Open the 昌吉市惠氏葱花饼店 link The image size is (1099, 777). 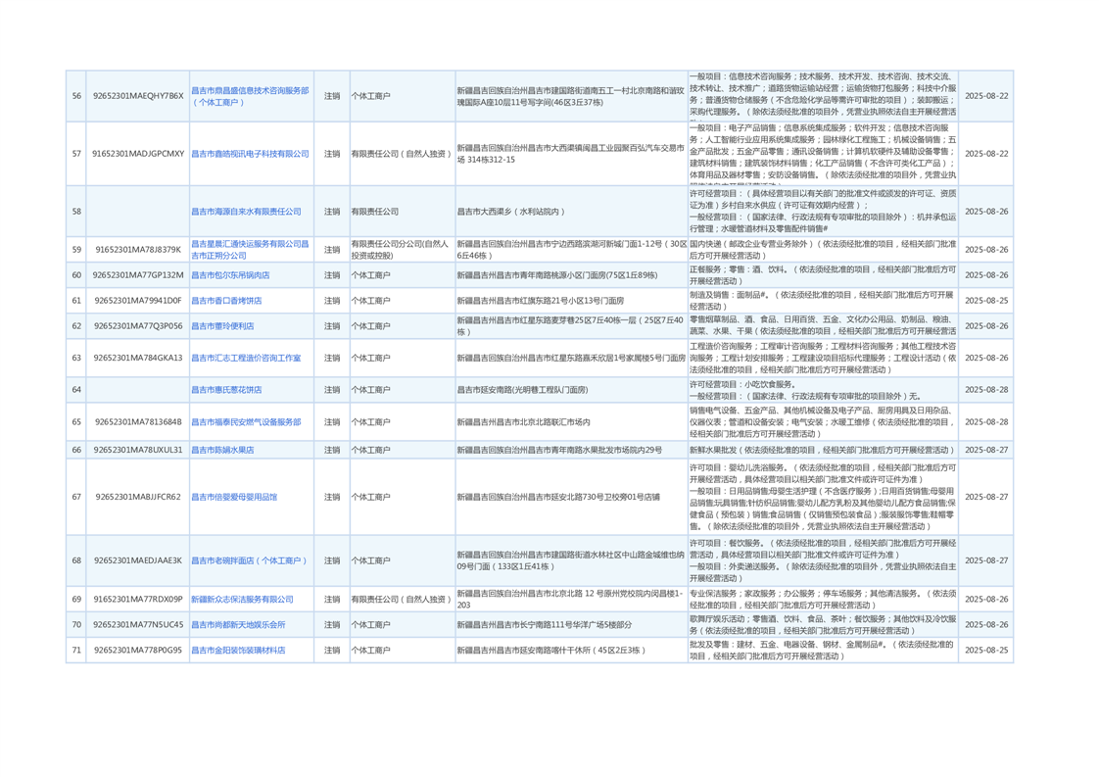(226, 389)
